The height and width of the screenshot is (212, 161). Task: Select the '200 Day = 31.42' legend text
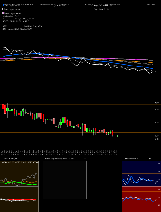[13, 13]
